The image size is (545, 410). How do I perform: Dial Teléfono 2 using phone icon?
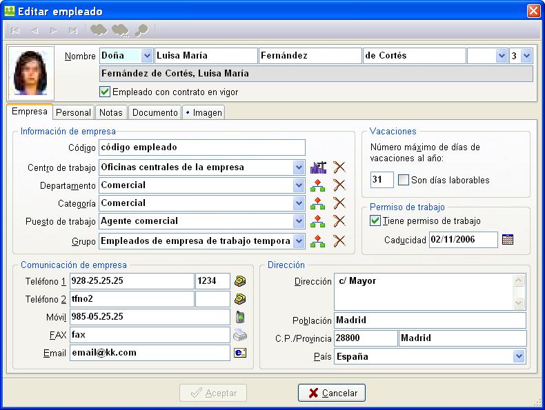pyautogui.click(x=240, y=299)
